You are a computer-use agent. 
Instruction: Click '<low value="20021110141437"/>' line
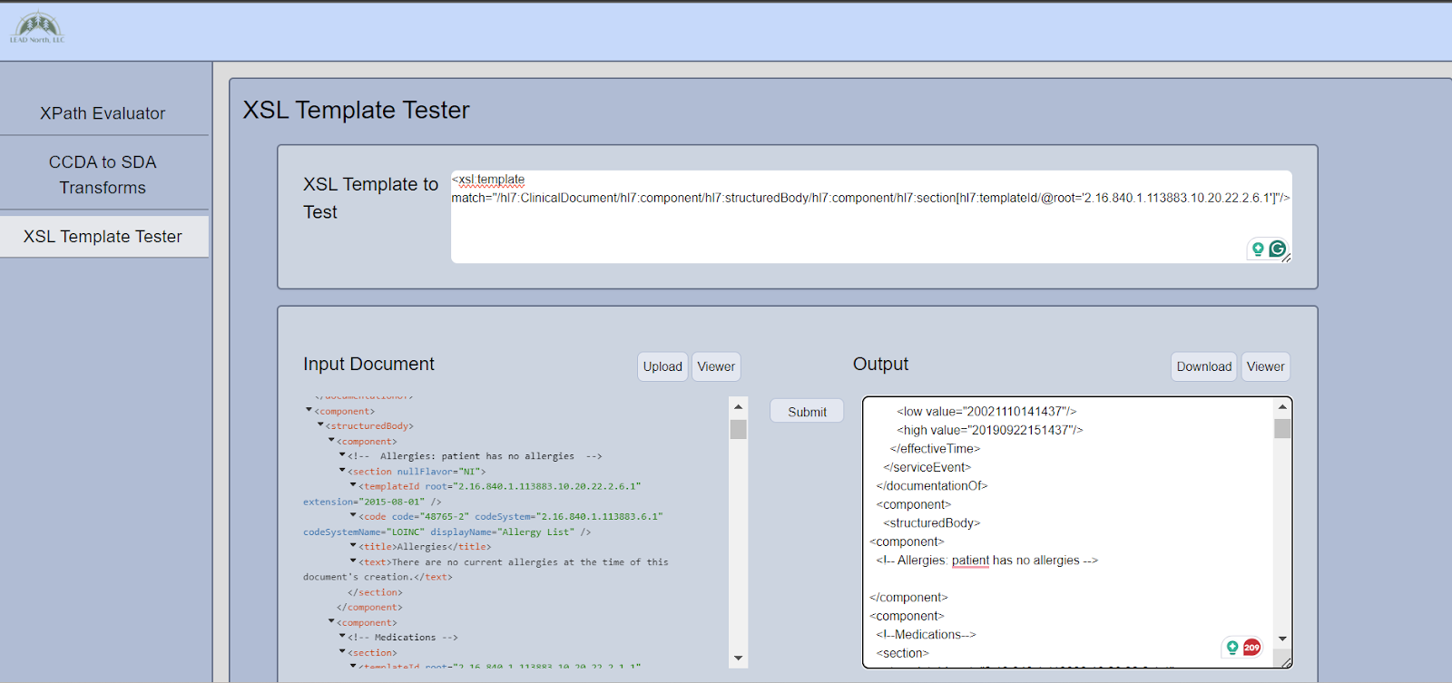986,412
